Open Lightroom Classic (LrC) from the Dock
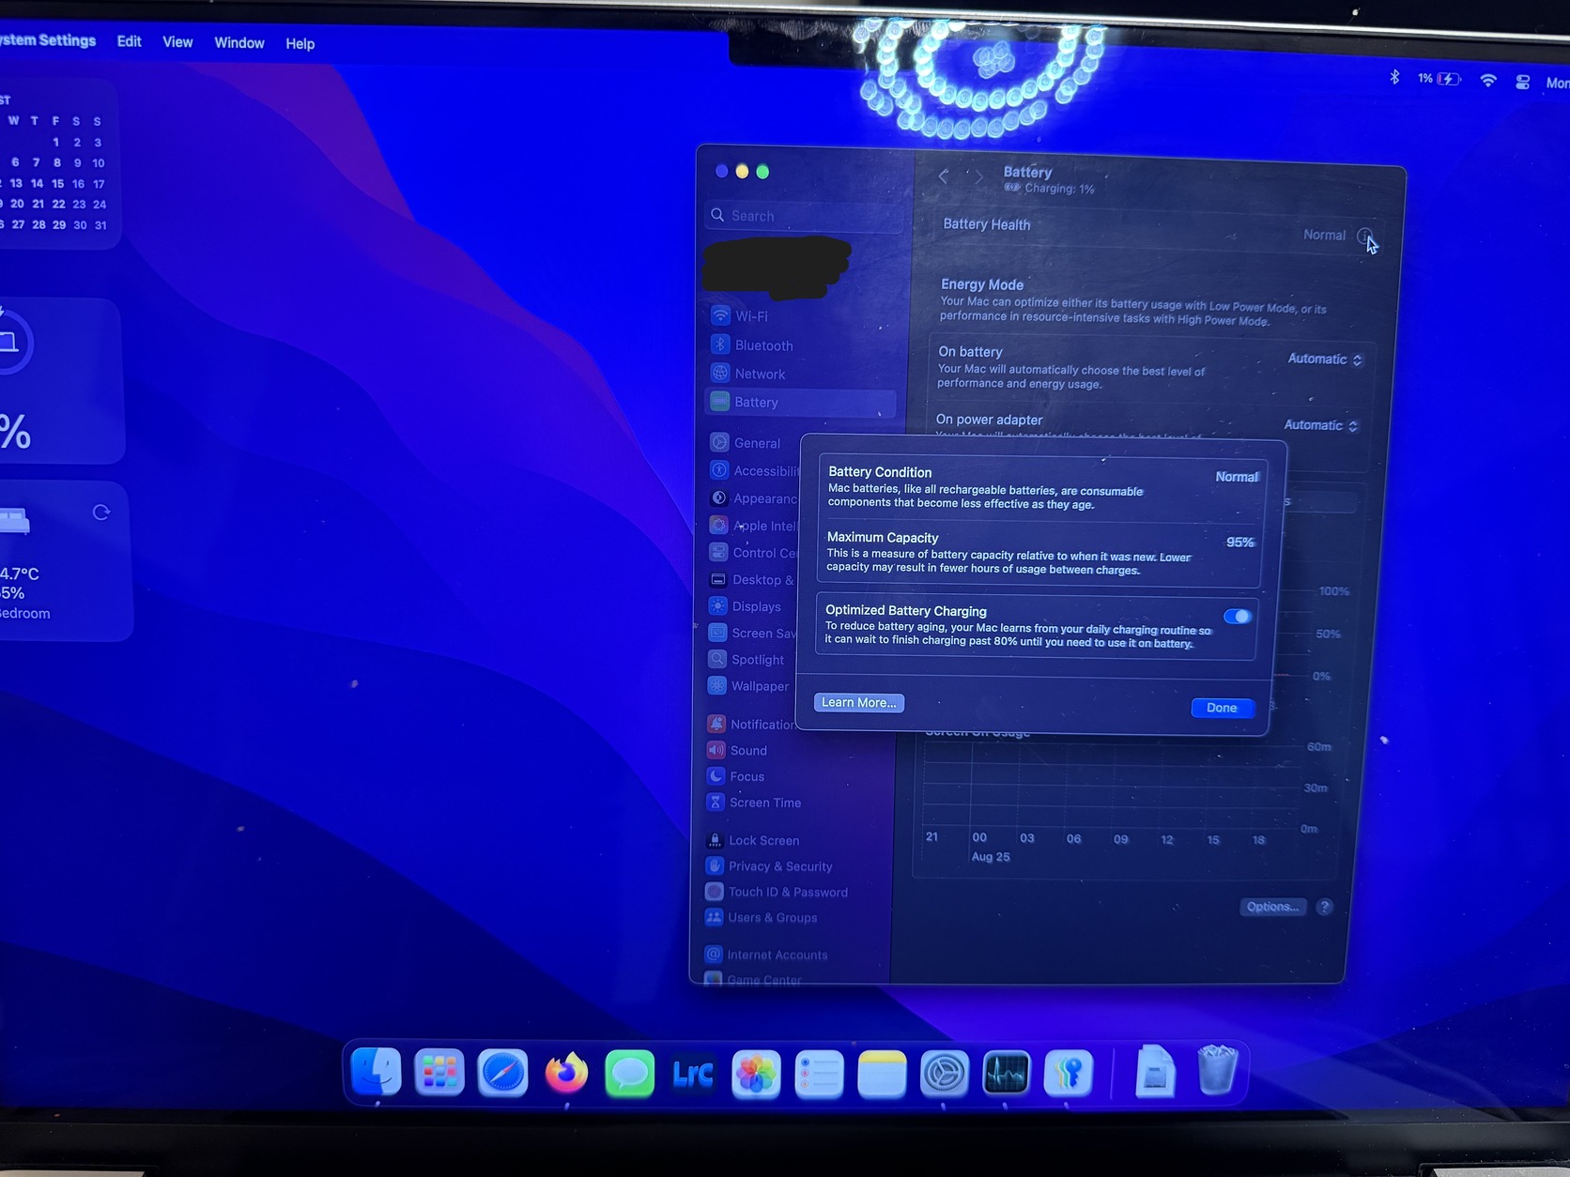The image size is (1570, 1177). point(693,1074)
